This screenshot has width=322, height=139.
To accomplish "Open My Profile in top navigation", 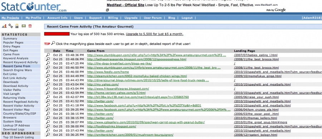I will (x=33, y=18).
